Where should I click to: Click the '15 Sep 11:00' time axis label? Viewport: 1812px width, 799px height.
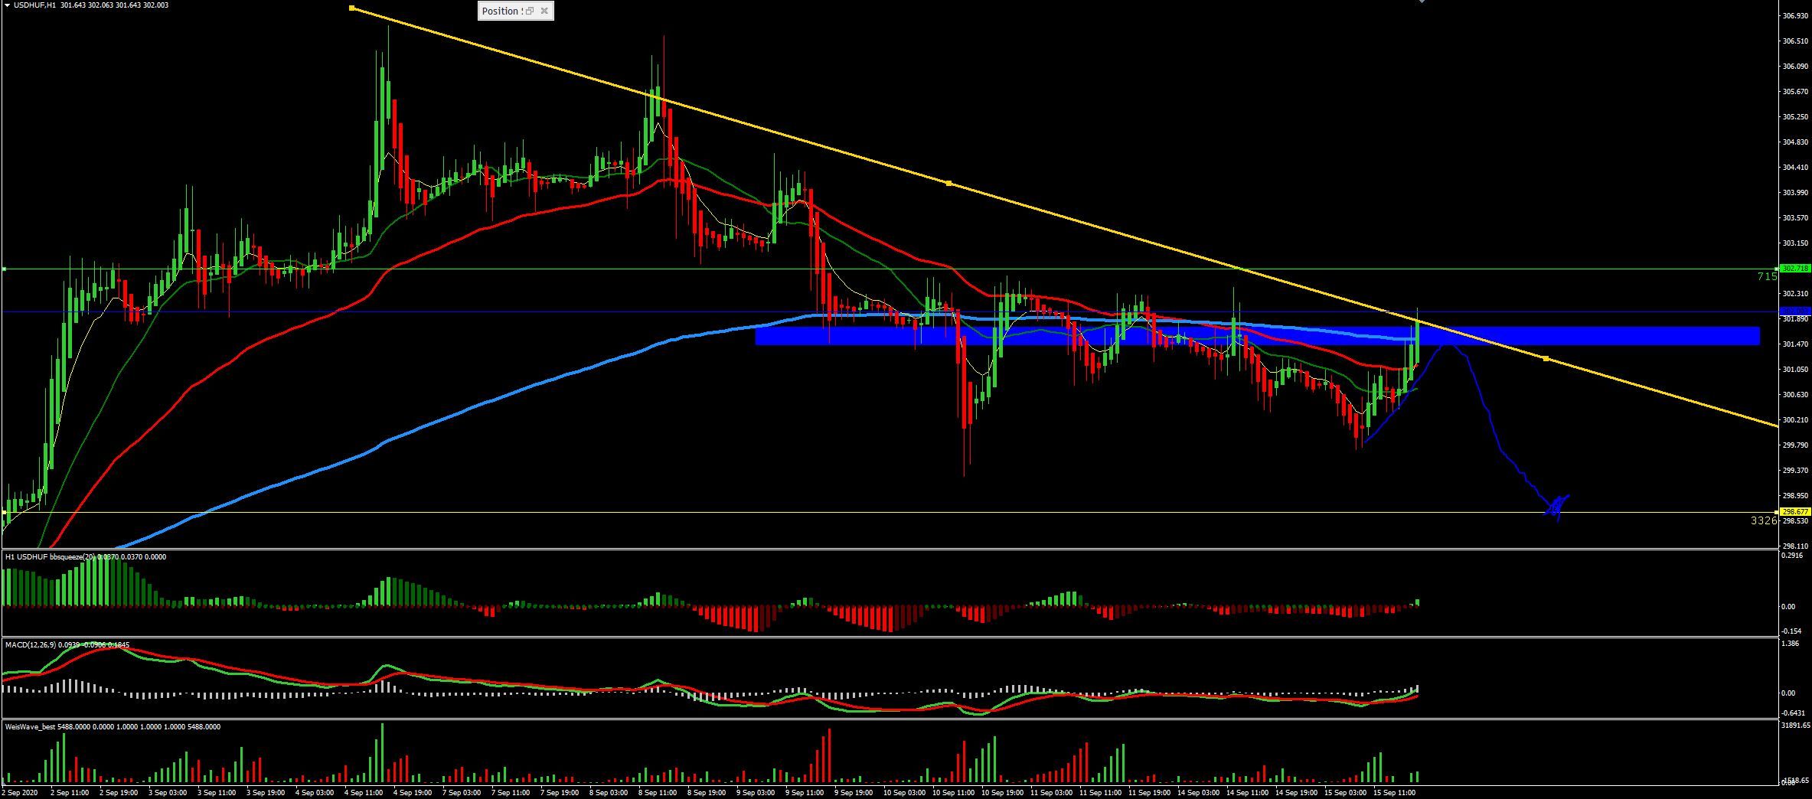[x=1395, y=793]
